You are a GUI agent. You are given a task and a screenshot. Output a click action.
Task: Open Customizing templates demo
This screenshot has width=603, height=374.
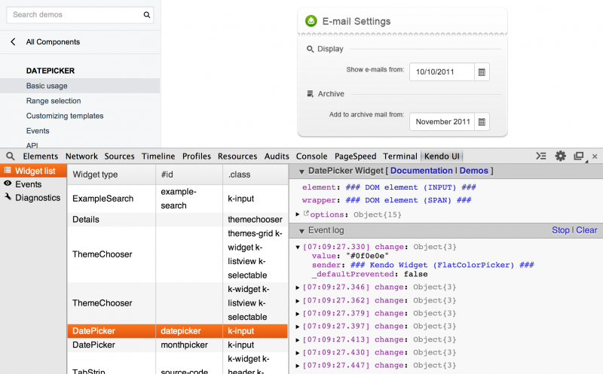[x=65, y=116]
